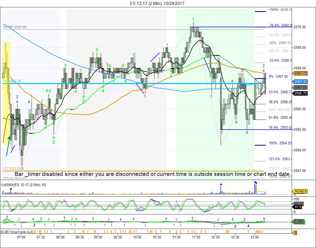Select the 76.4% 2565.02 Fibonacci label
The height and width of the screenshot is (248, 316).
[x=280, y=127]
